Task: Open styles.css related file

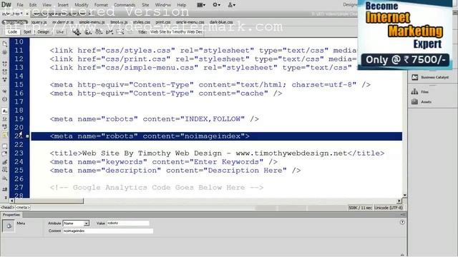Action: 142,22
